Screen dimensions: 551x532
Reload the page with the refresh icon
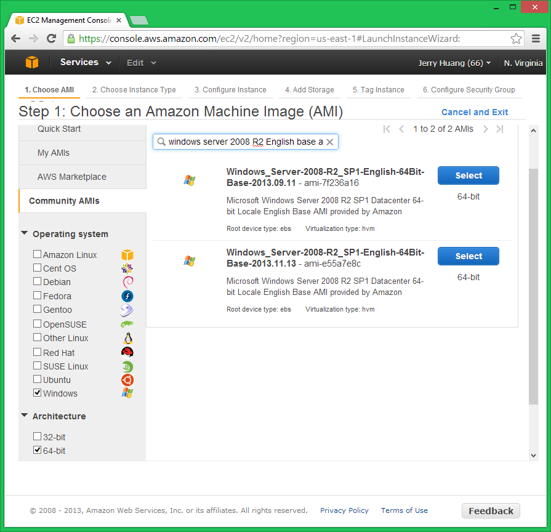52,38
